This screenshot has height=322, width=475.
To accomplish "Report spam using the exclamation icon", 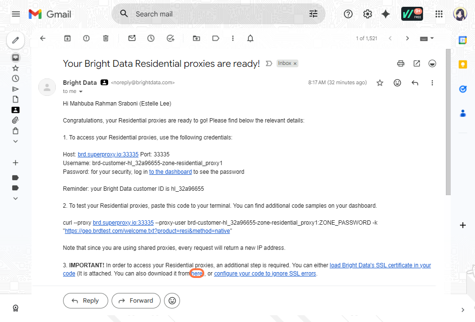I will (86, 38).
